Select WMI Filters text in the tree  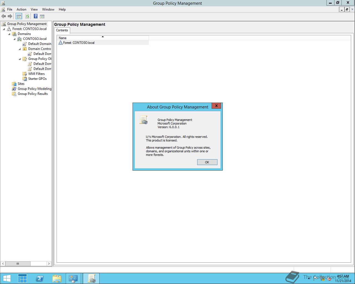click(x=36, y=74)
